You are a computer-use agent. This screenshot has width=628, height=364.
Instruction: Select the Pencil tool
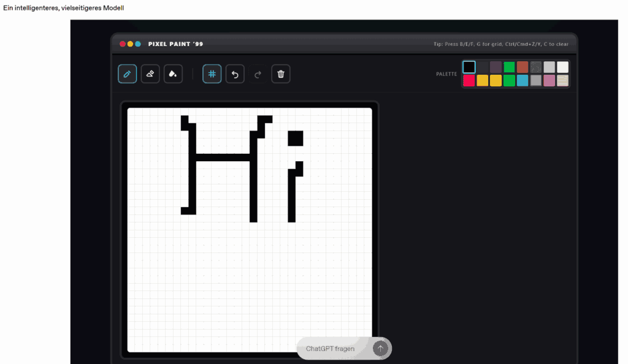127,74
